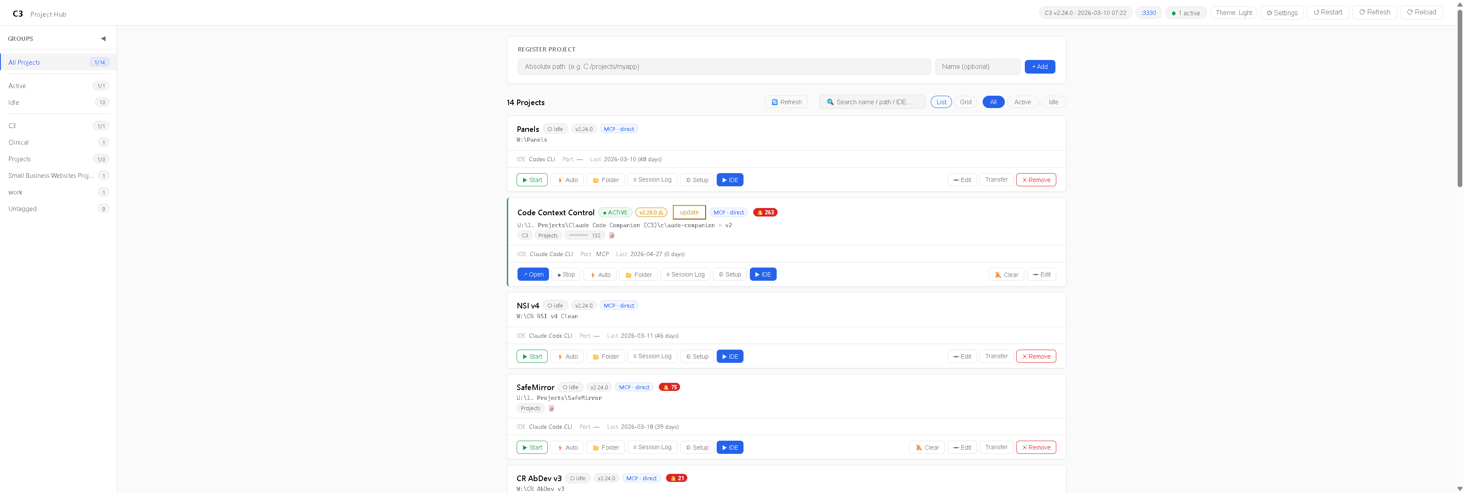Click the 132 progress bar indicator
Viewport: 1464px width, 493px height.
coord(584,235)
